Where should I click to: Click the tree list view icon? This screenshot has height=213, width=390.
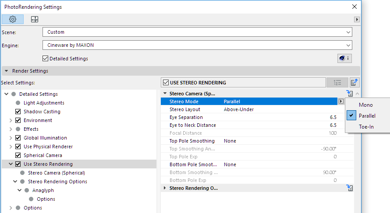pyautogui.click(x=337, y=83)
